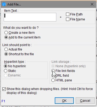The width and height of the screenshot is (97, 107).
Task: Open F1 help link
Action: click(x=3, y=101)
